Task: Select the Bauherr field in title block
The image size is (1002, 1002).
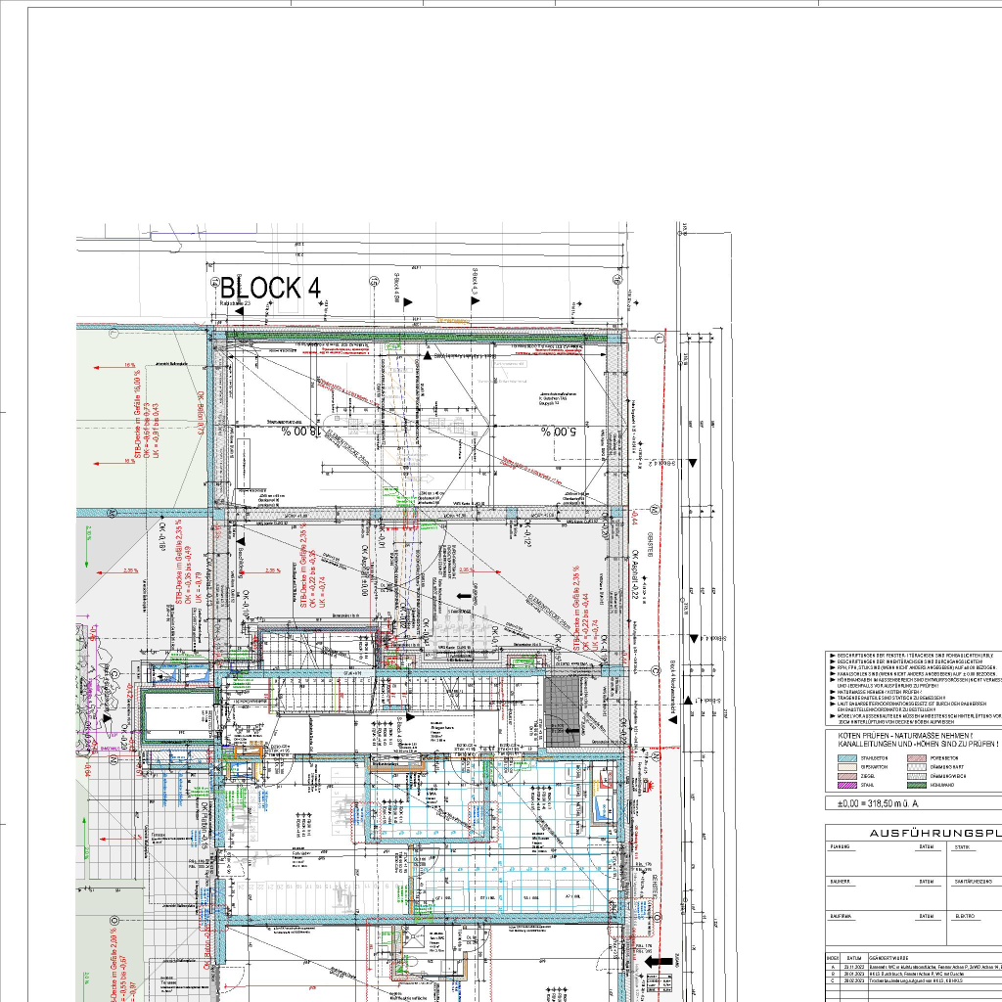Action: pyautogui.click(x=840, y=882)
